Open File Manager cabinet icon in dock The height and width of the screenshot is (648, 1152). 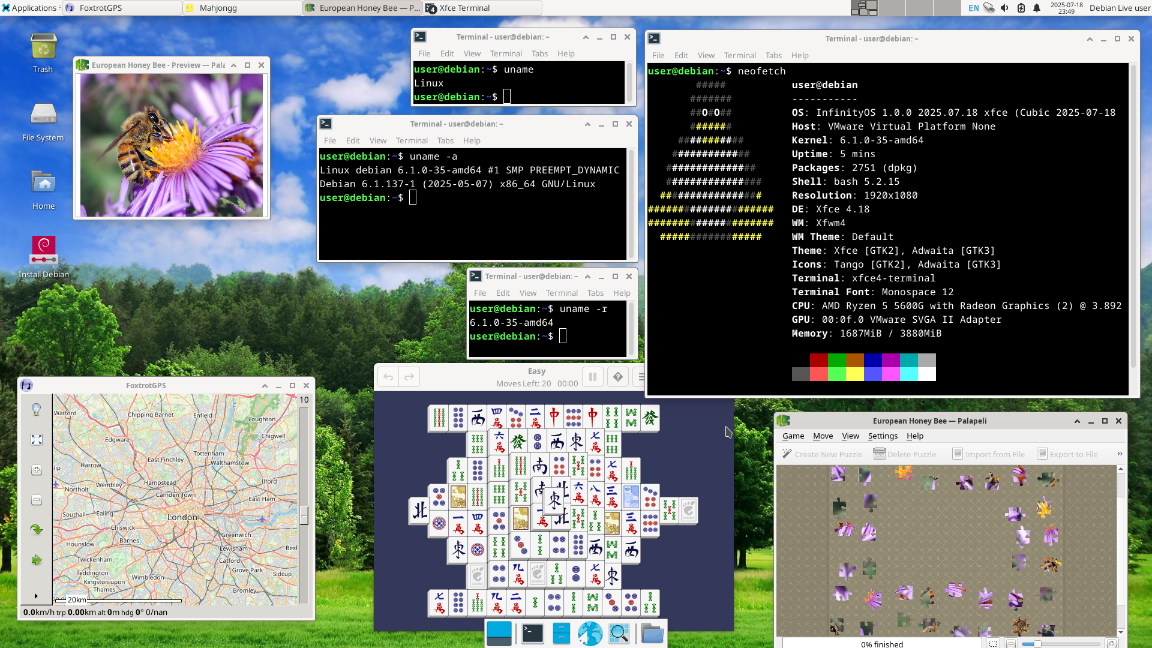(561, 634)
